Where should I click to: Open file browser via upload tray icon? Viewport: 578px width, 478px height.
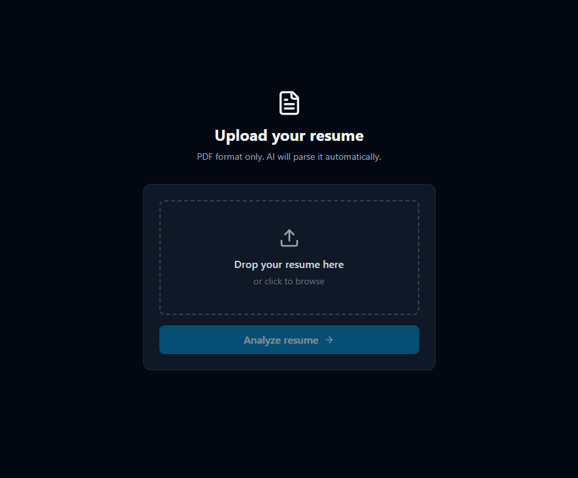289,238
